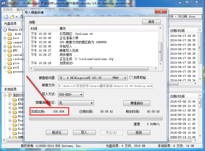Select the 刻录成功! log entry
The height and width of the screenshot is (151, 205).
click(x=67, y=63)
